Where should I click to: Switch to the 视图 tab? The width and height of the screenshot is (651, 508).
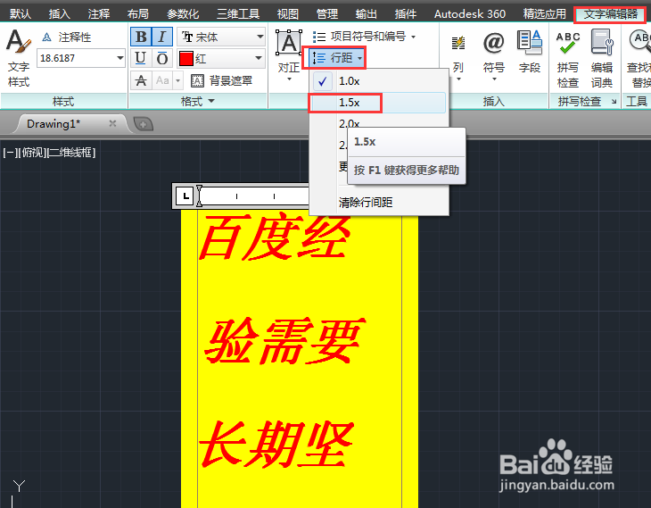pyautogui.click(x=288, y=13)
